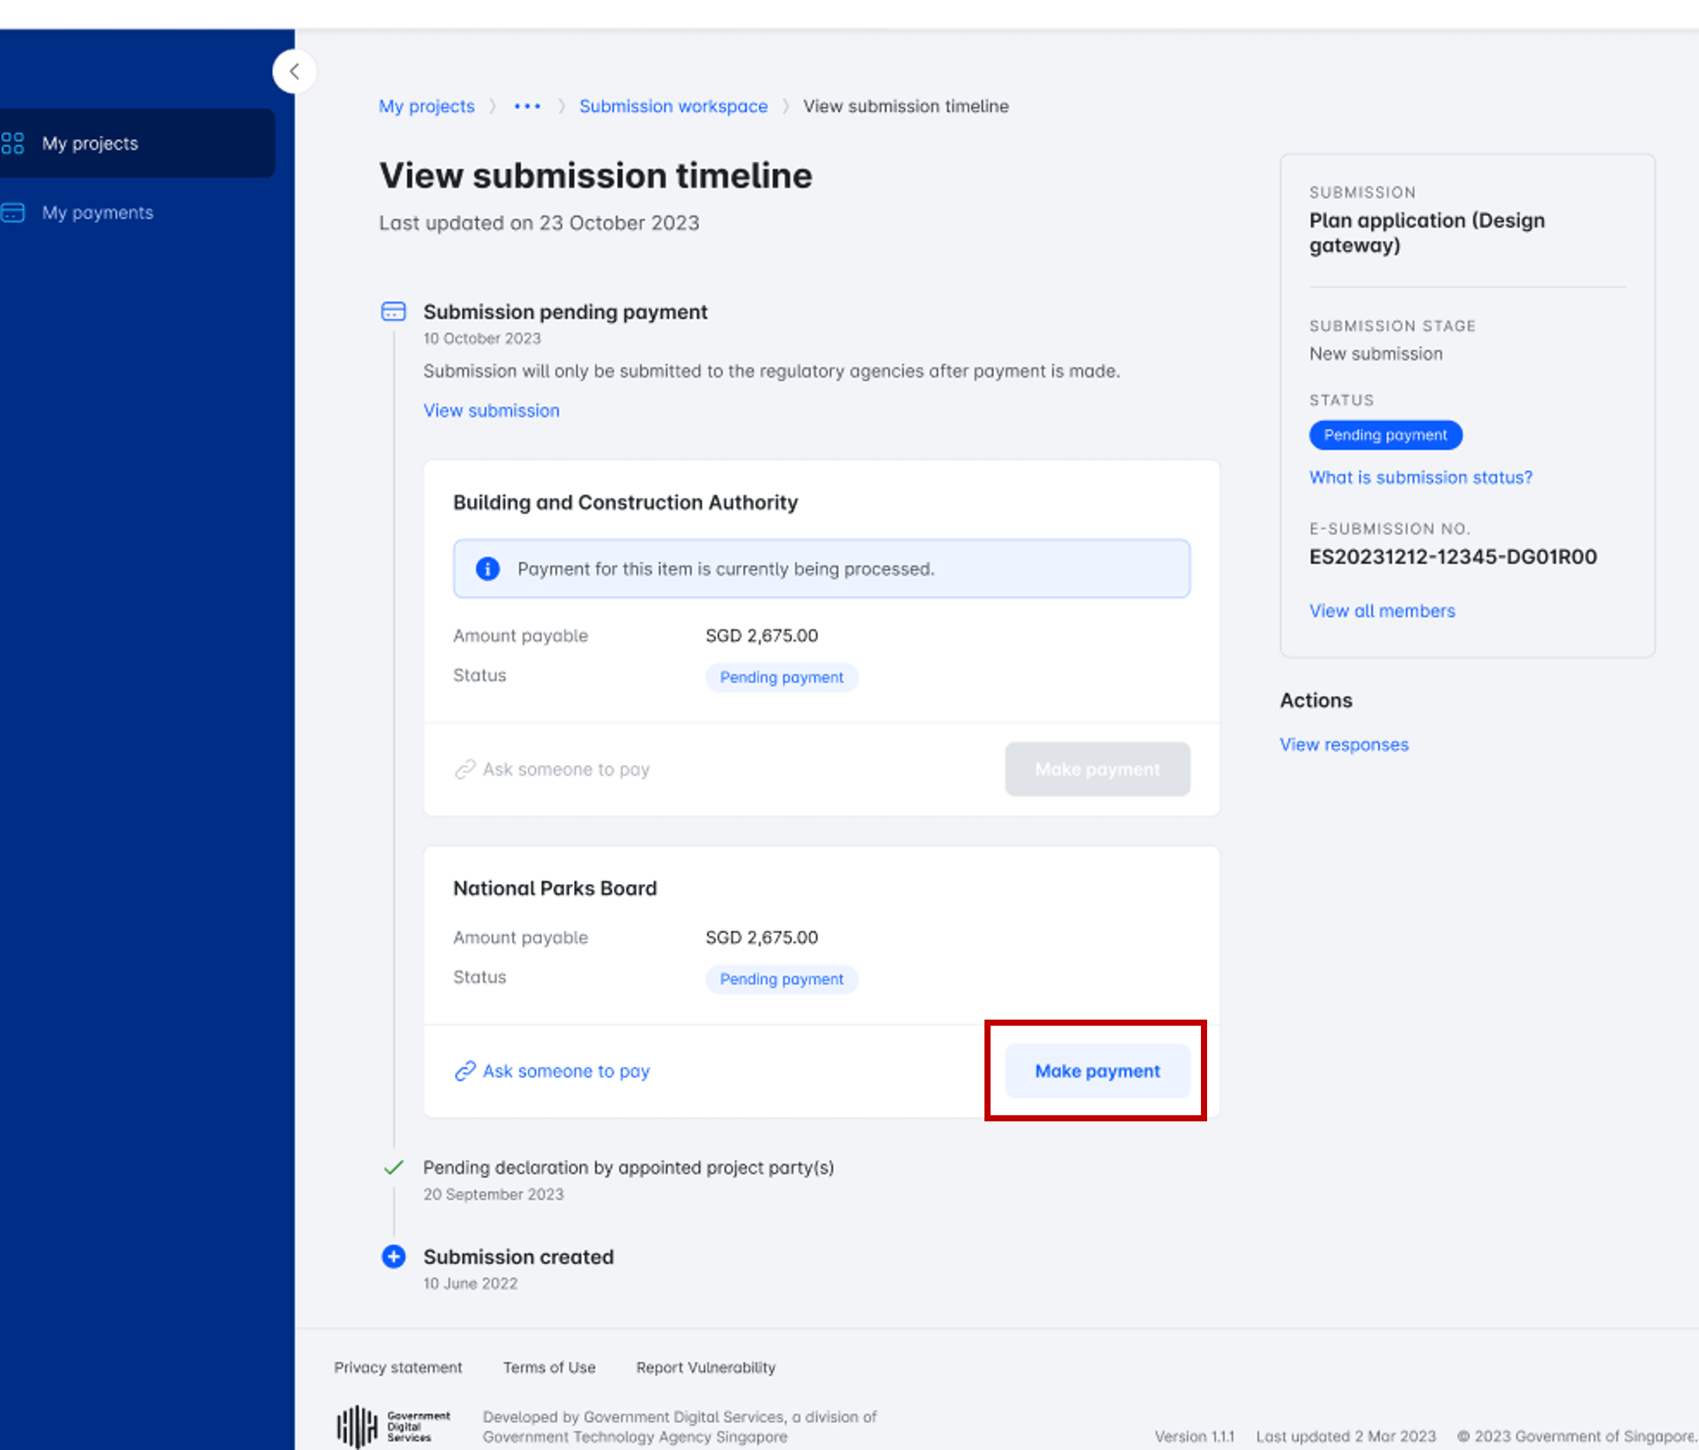Click the Submission pending payment card icon
Viewport: 1699px width, 1450px height.
tap(394, 311)
